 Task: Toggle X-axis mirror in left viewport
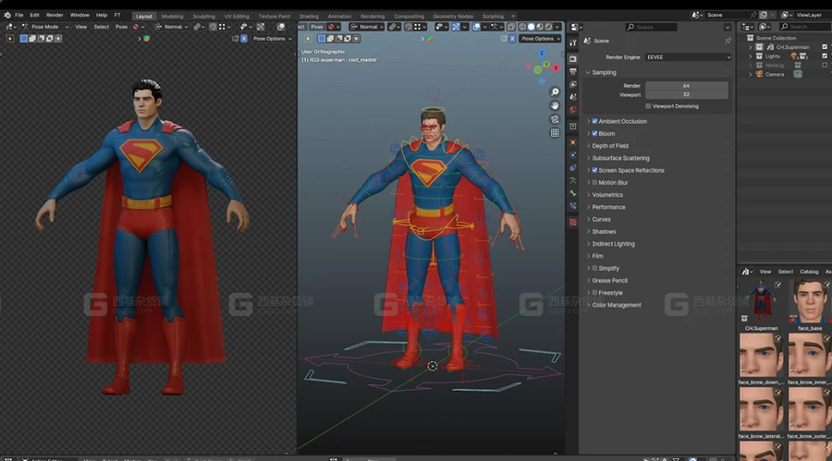[x=244, y=39]
